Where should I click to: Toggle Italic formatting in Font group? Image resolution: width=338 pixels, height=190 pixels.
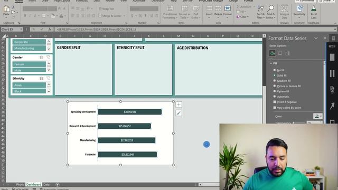30,15
